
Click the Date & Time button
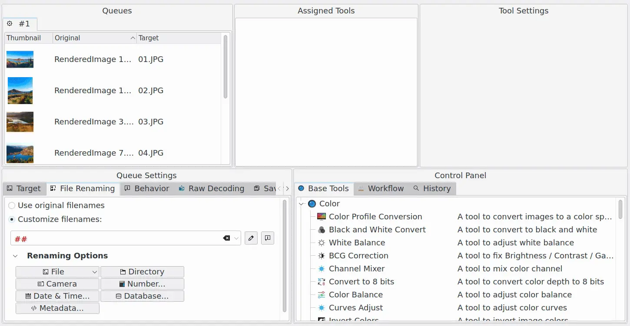(x=57, y=296)
